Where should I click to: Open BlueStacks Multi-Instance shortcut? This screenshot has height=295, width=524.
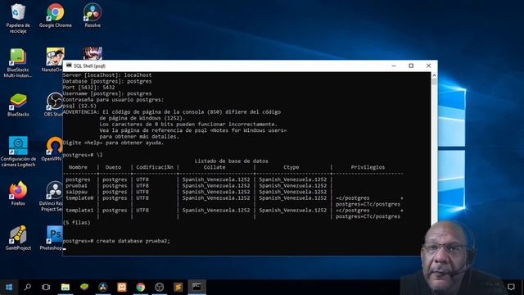pos(18,63)
